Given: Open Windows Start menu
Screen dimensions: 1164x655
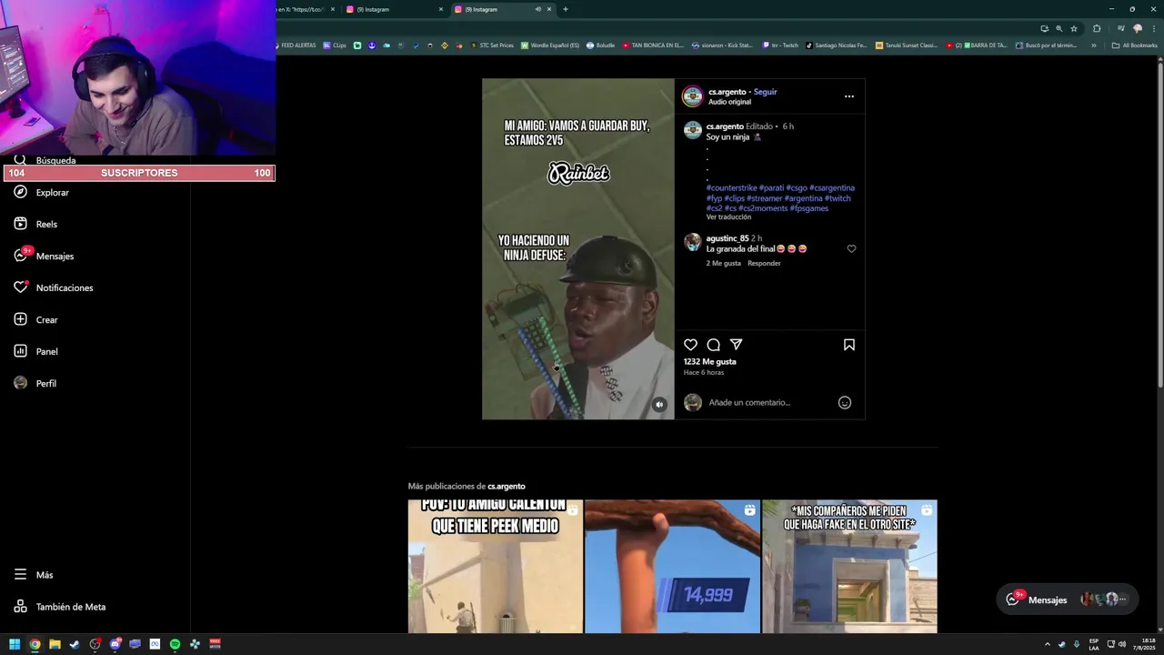Looking at the screenshot, I should point(15,644).
